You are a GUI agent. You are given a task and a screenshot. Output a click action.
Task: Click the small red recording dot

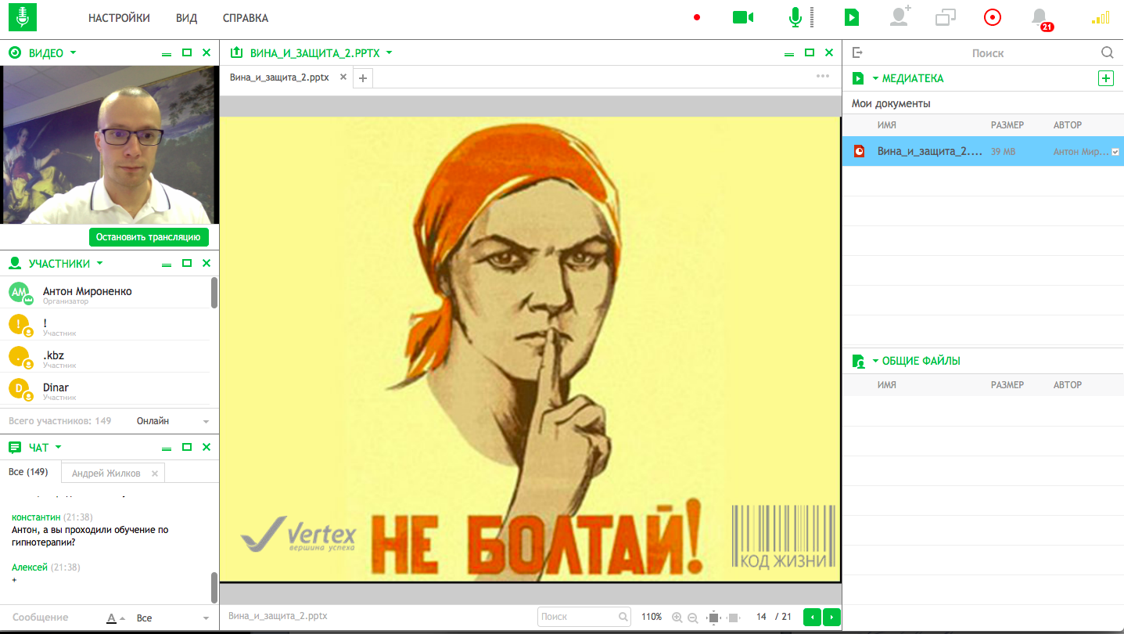[697, 17]
